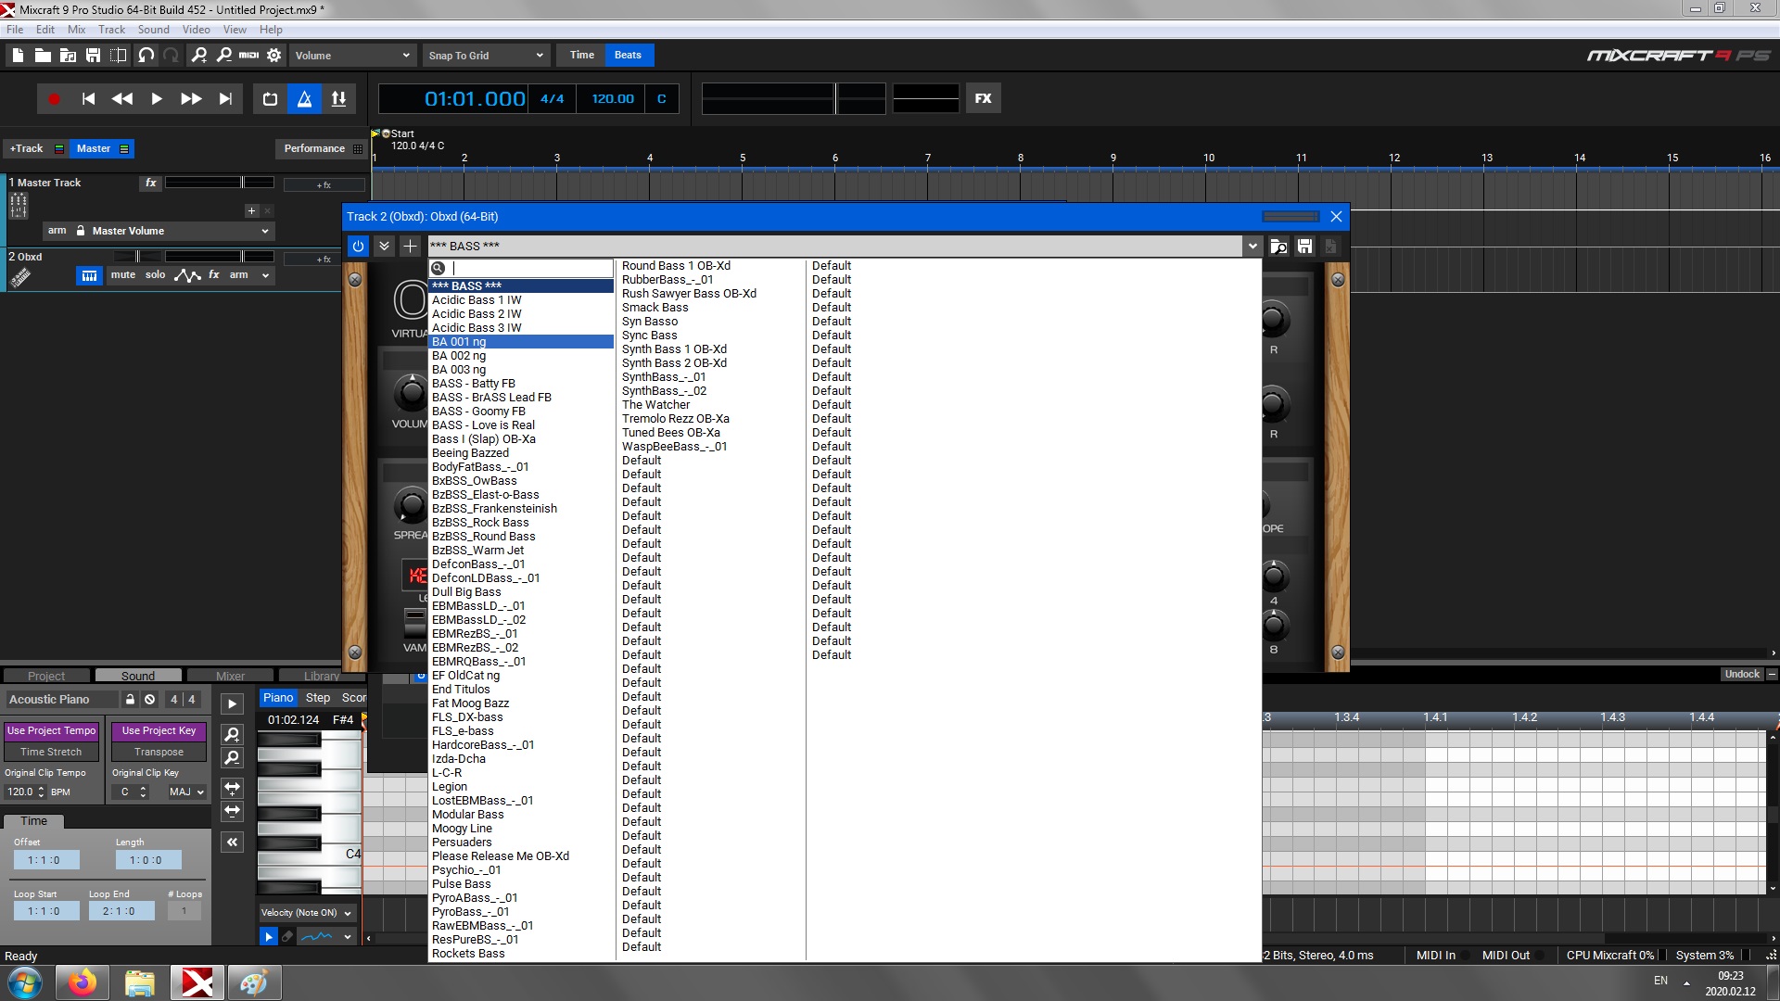This screenshot has height=1001, width=1780.
Task: Open the Master Track fx button
Action: [x=151, y=183]
